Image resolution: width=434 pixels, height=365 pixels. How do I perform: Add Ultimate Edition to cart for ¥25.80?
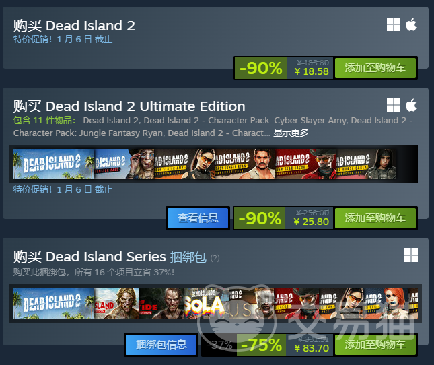point(375,218)
